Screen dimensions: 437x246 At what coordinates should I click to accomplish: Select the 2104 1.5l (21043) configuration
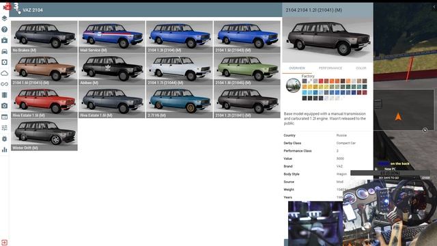click(x=247, y=36)
